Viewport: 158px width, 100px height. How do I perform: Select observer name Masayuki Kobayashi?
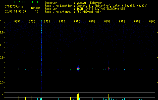click(90, 3)
